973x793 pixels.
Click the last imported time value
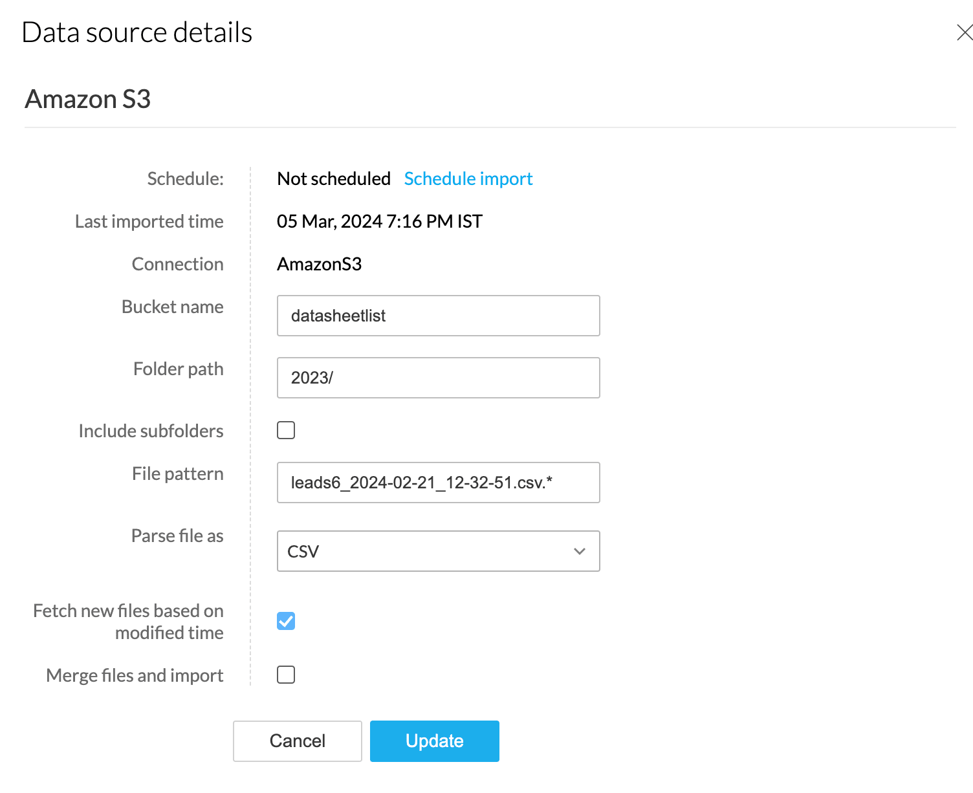click(x=380, y=221)
